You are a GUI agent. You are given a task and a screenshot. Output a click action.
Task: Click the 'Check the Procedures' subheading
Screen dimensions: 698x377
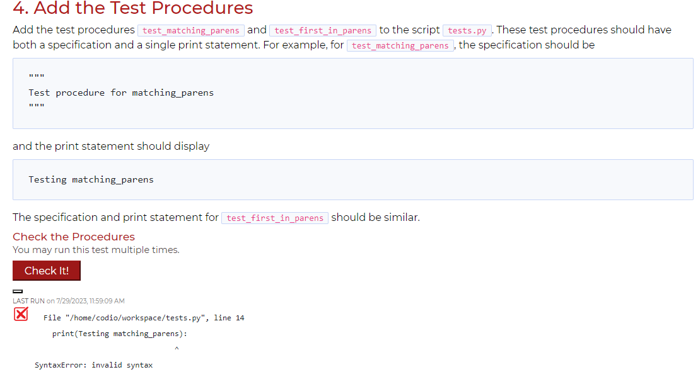(73, 237)
